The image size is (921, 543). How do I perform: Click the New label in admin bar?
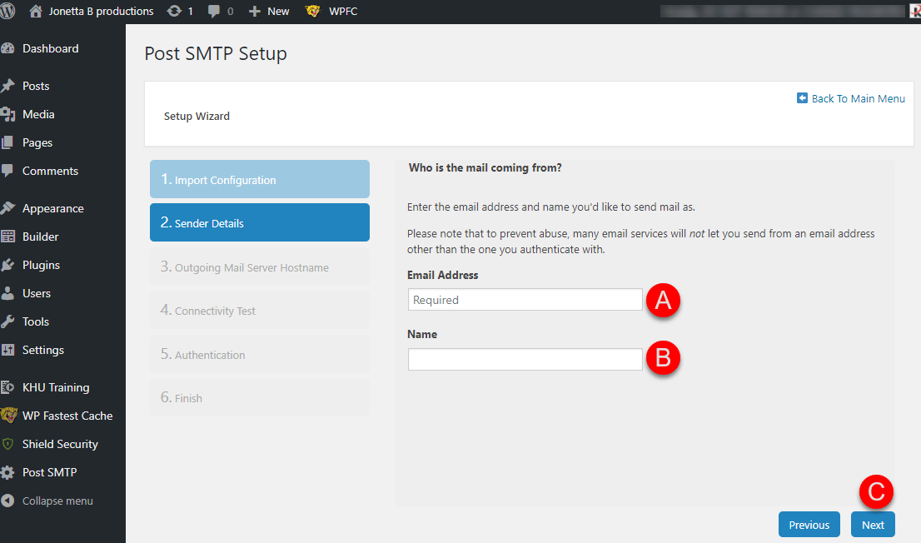pyautogui.click(x=278, y=11)
